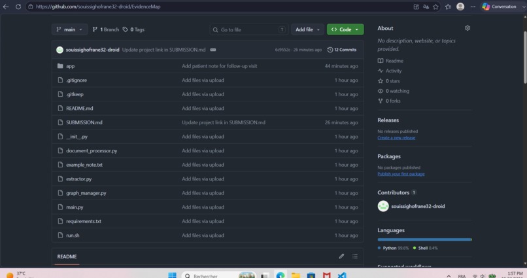527x278 pixels.
Task: View 0 stars link
Action: click(389, 81)
